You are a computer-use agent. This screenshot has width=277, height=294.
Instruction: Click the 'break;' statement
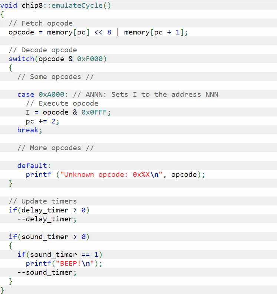[x=30, y=130]
